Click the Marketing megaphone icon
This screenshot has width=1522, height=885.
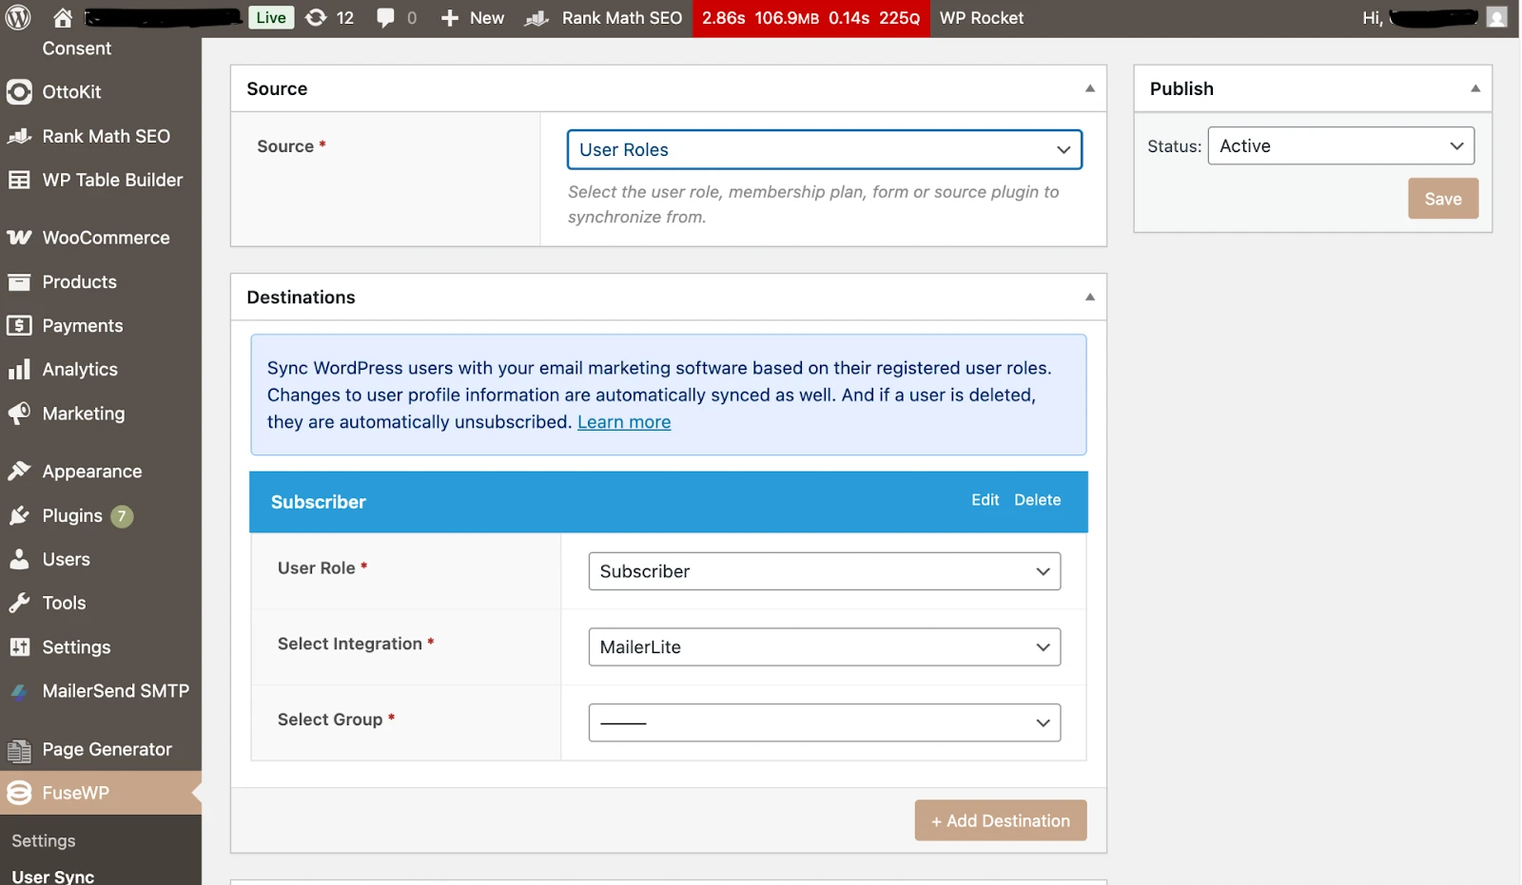point(19,414)
